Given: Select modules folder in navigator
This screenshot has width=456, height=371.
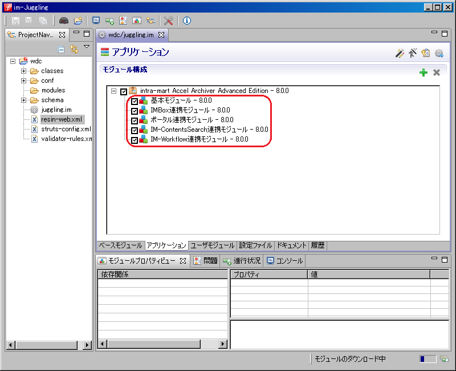Looking at the screenshot, I should (53, 90).
